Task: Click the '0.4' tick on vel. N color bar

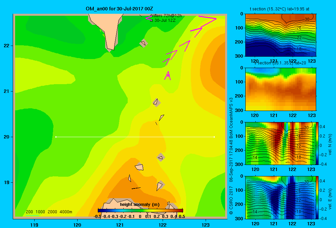Action: click(322, 127)
